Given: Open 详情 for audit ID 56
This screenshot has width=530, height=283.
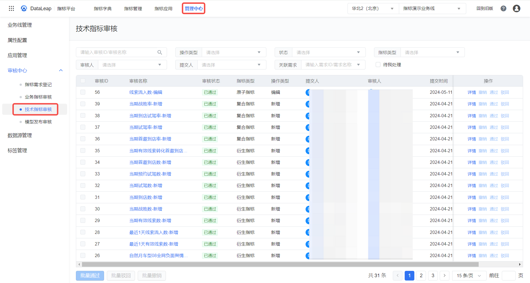Looking at the screenshot, I should pyautogui.click(x=472, y=92).
